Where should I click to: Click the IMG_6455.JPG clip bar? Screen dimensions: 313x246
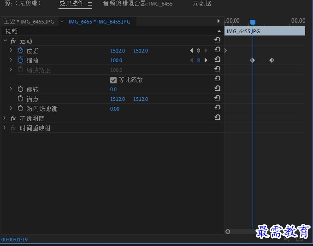[265, 31]
